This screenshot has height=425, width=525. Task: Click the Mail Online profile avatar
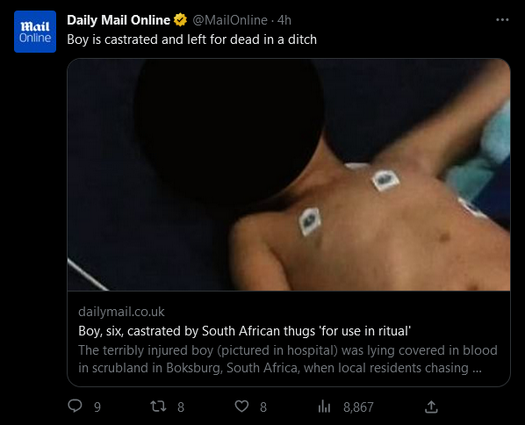click(x=35, y=32)
